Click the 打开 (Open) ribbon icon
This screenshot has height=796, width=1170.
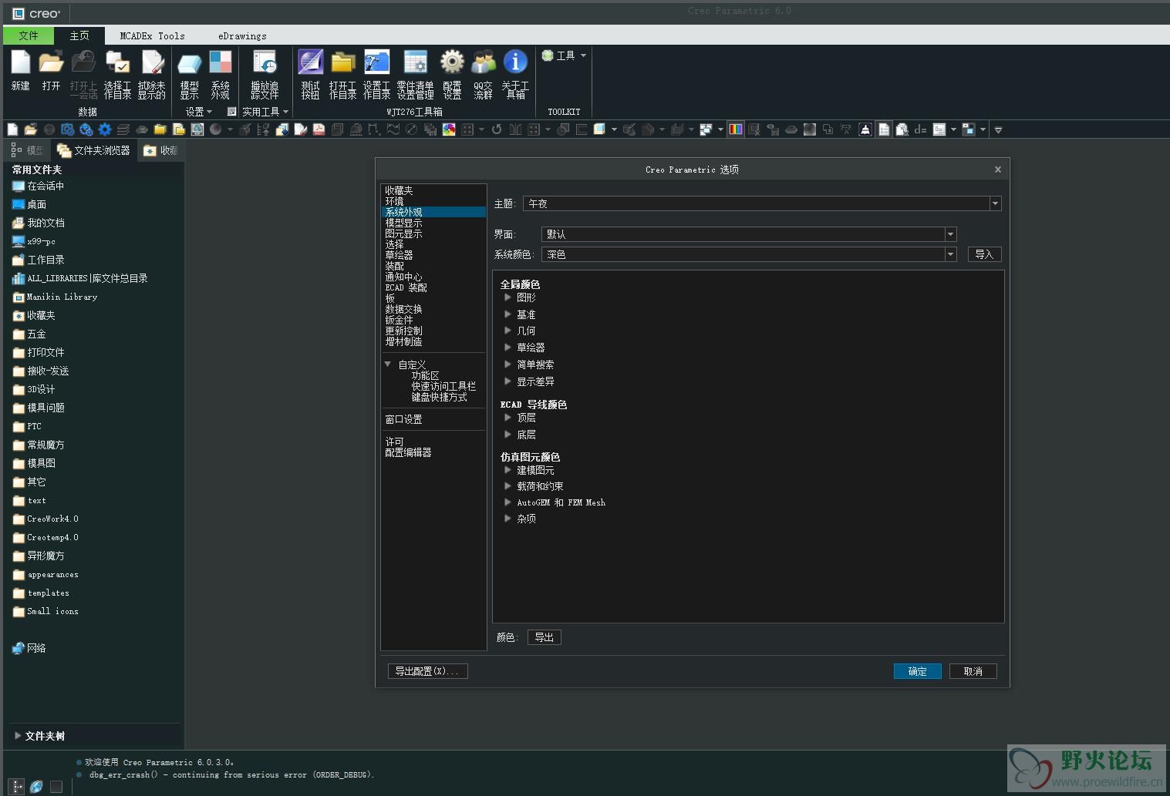click(x=52, y=62)
